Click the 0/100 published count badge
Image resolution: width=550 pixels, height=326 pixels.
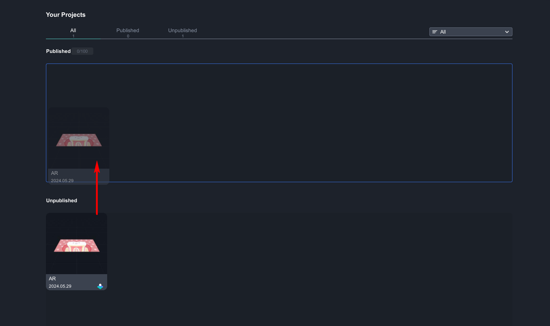pyautogui.click(x=82, y=51)
